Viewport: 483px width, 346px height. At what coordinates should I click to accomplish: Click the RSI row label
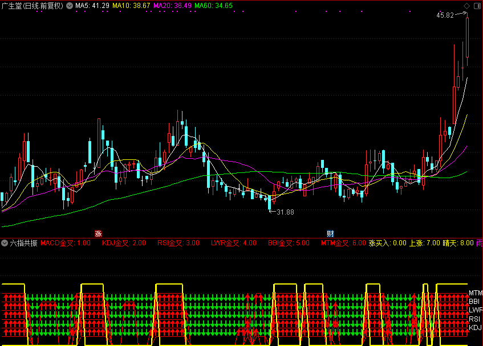[474, 319]
